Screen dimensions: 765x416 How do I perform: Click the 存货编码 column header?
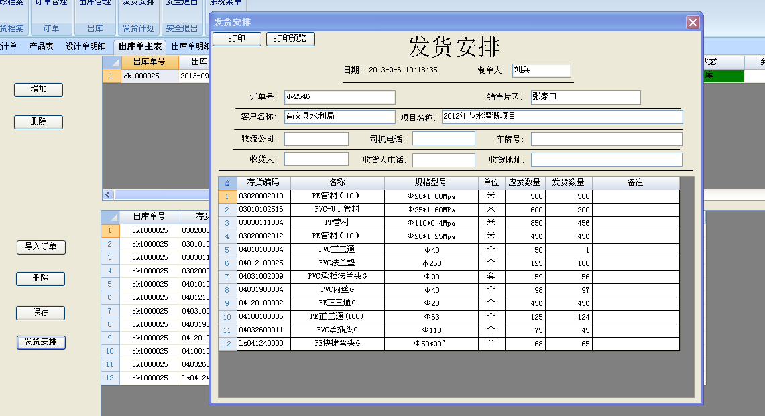[x=263, y=183]
